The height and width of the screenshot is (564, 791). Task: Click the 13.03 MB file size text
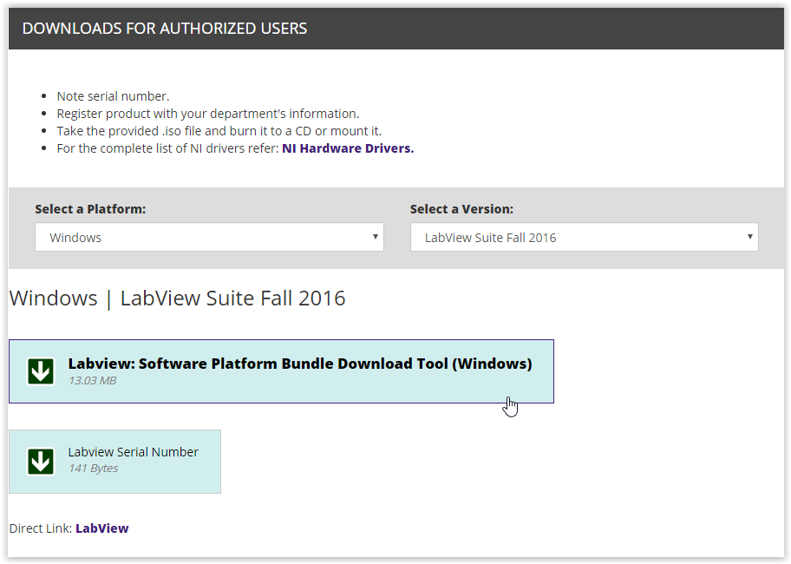[x=92, y=381]
